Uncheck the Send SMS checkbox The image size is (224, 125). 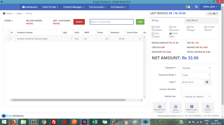point(170,33)
